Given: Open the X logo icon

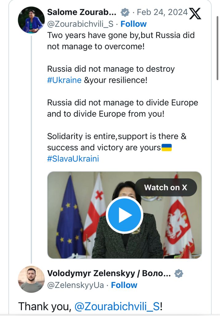Looking at the screenshot, I should [x=195, y=14].
